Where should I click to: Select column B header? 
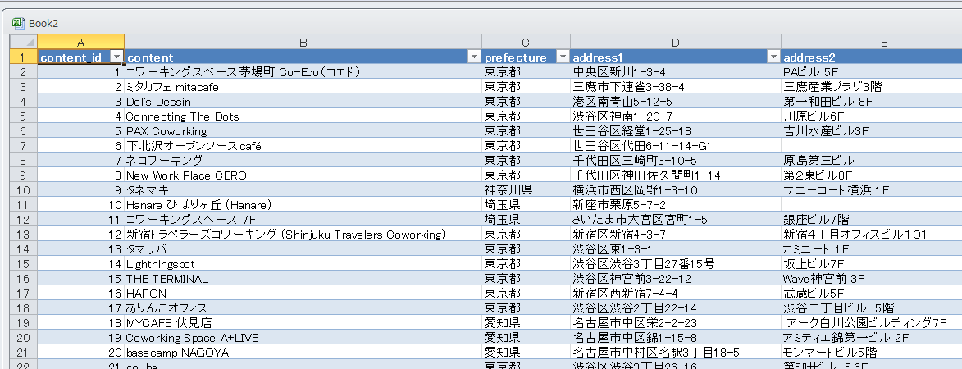[303, 43]
